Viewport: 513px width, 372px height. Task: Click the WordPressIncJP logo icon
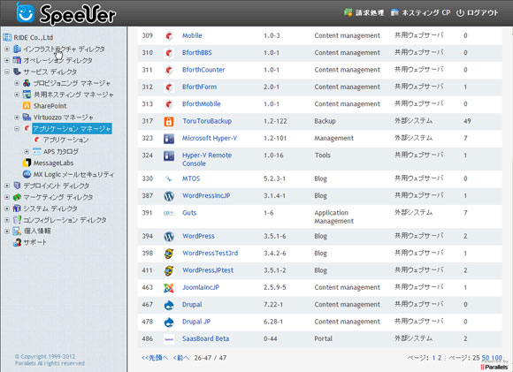tap(168, 196)
